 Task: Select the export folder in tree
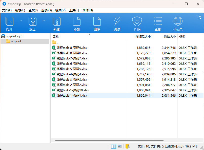(16, 41)
